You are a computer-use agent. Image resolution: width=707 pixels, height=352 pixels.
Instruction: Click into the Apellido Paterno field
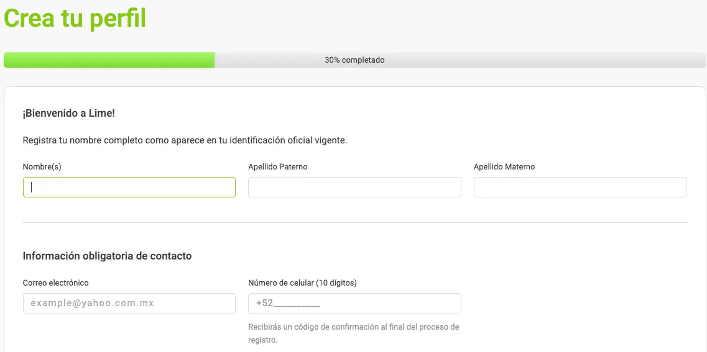click(x=354, y=187)
